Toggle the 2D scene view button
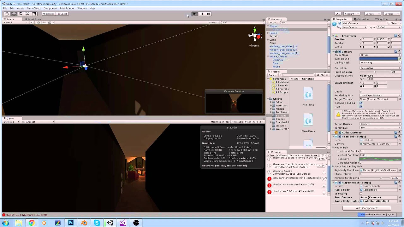Image resolution: width=404 pixels, height=227 pixels. (x=32, y=23)
